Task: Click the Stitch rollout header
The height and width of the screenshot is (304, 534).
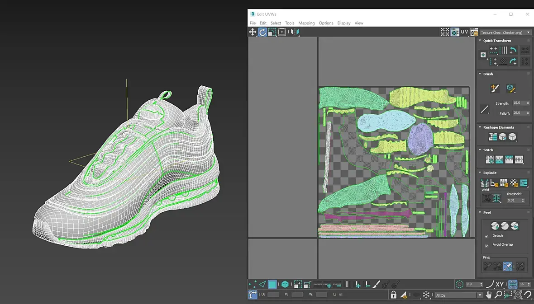Action: click(488, 150)
